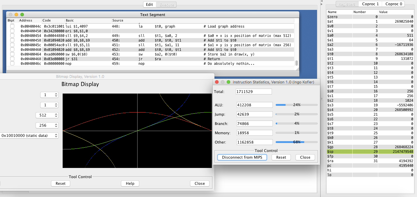
Task: Toggle breakpoint for address 0x0040044c
Action: 12,26
